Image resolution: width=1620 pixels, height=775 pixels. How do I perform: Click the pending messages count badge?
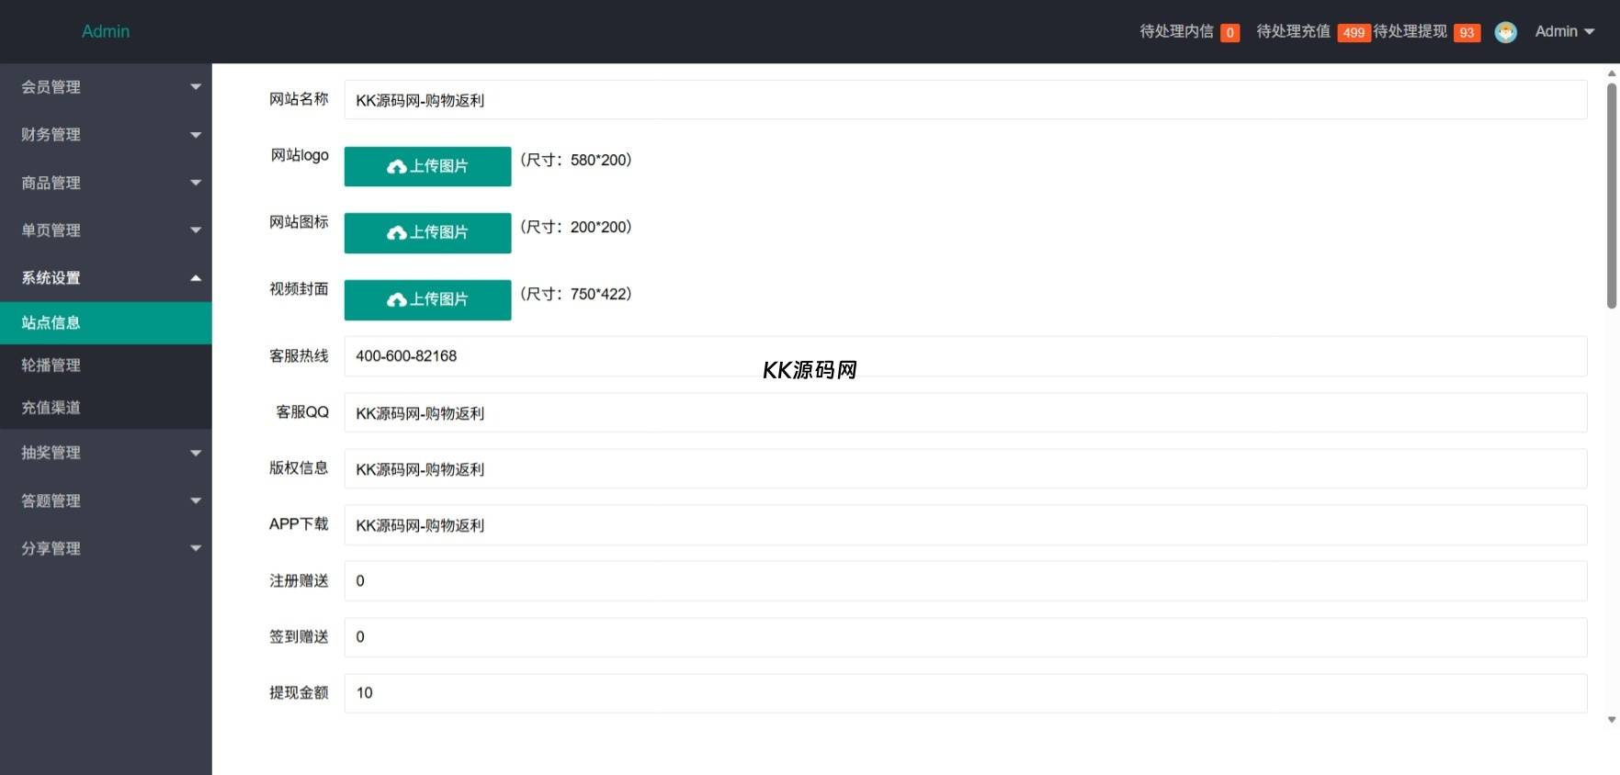click(x=1229, y=33)
